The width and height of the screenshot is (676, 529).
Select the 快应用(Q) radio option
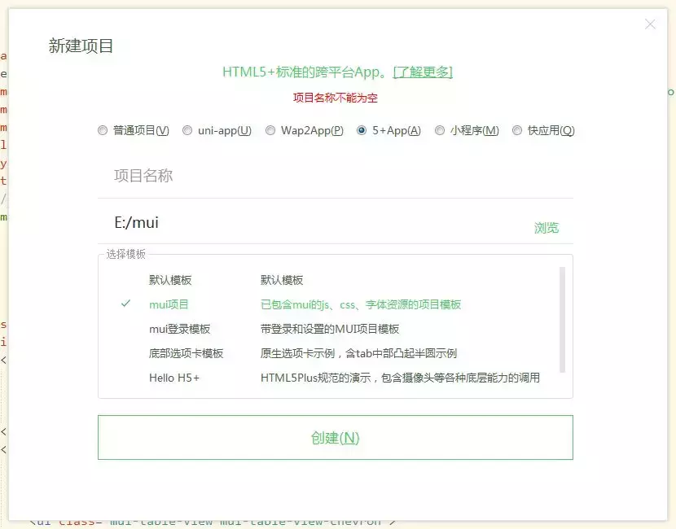(518, 129)
